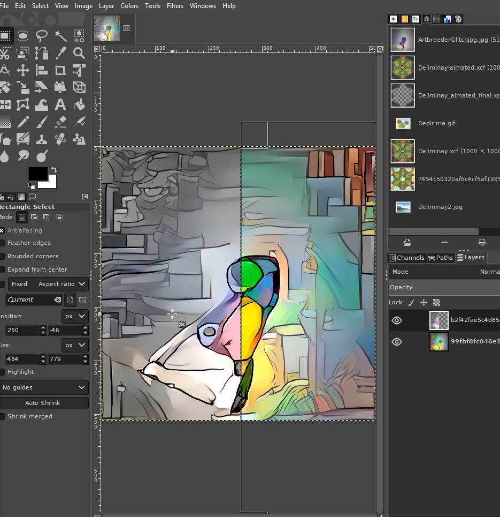Click the black foreground color swatch
500x517 pixels.
coord(37,174)
